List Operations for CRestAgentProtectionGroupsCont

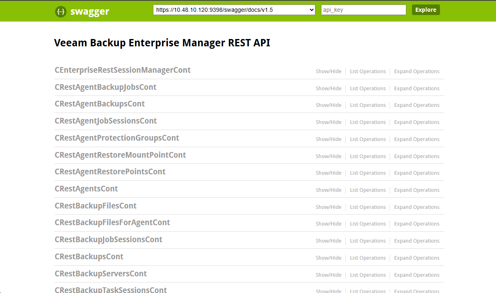point(368,139)
